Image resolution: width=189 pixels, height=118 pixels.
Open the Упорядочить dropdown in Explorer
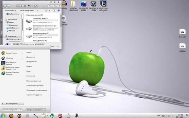[10, 11]
